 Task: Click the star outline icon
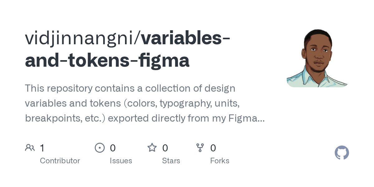click(152, 147)
